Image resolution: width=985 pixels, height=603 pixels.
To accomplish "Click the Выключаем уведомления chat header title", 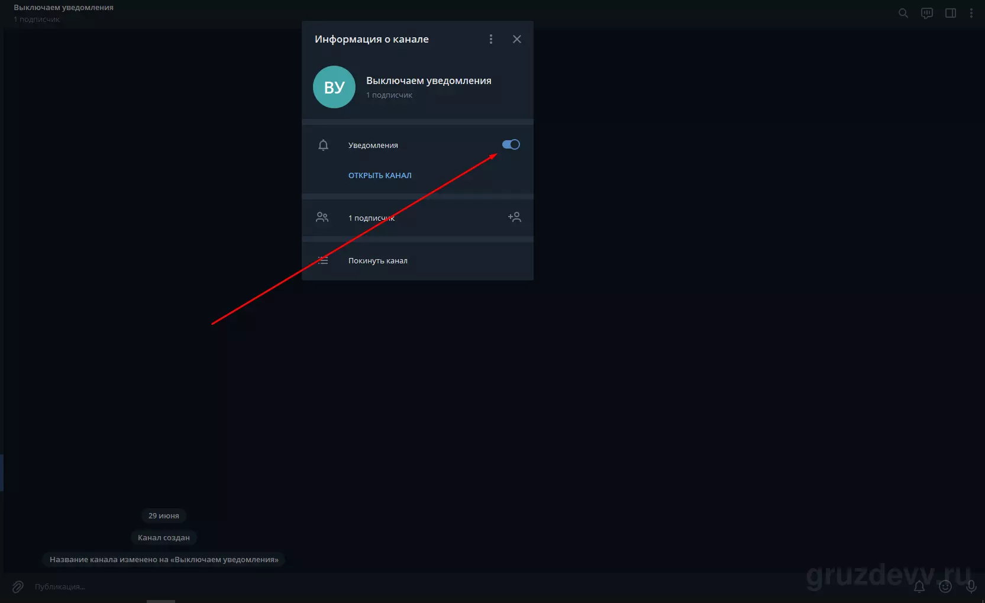I will [64, 8].
